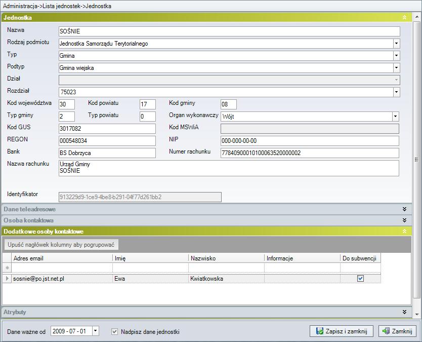Click the grouping panel Upuść nagłówek kolumny
422x342 pixels.
point(61,245)
